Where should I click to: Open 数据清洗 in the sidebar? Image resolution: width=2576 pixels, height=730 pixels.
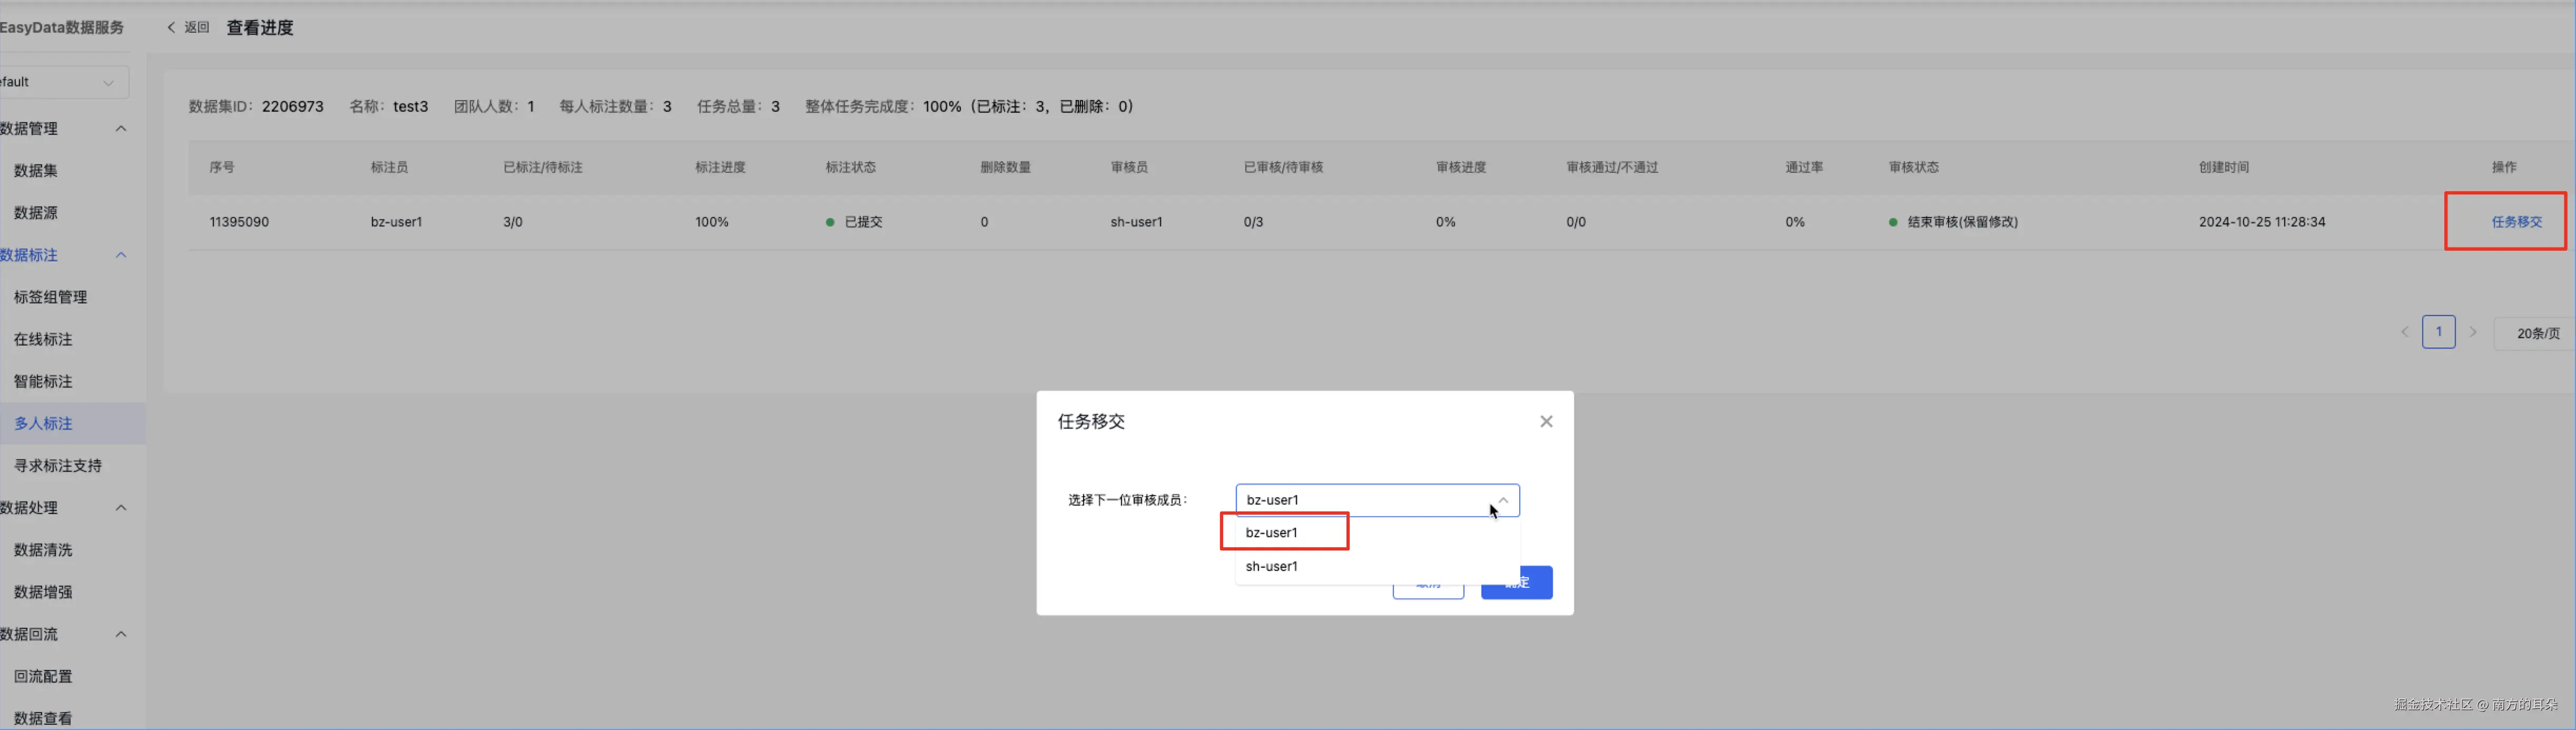click(x=44, y=550)
